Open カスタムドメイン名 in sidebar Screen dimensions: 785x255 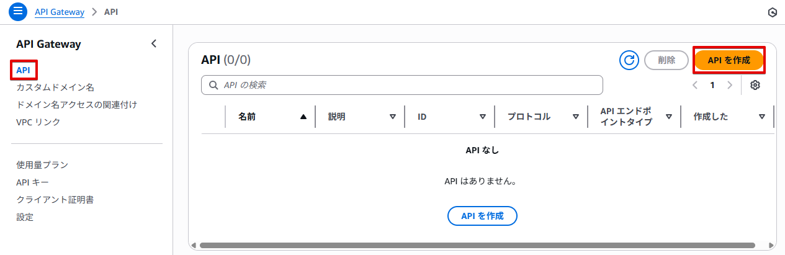pos(55,87)
